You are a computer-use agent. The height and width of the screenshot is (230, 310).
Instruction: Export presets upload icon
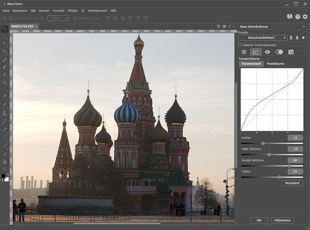[x=297, y=38]
